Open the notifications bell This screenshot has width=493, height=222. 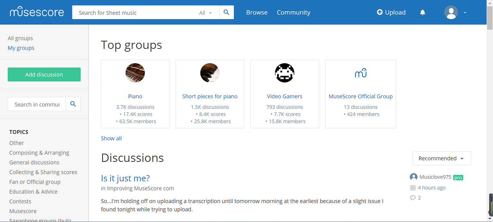tap(423, 13)
